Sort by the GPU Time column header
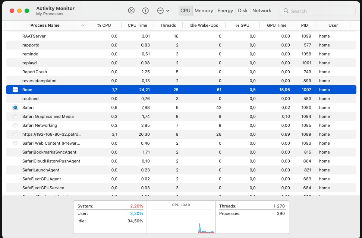Viewport: 362px width, 238px height. pos(277,25)
